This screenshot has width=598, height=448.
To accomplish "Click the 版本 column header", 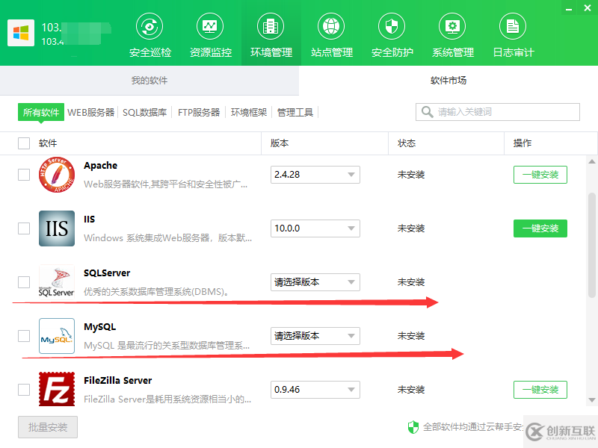I will pos(280,143).
